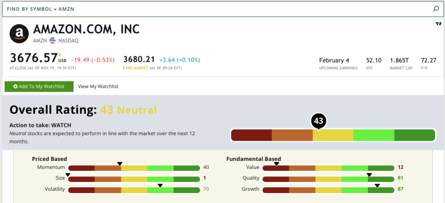
Task: Click Action to take: WATCH text
Action: [x=40, y=125]
